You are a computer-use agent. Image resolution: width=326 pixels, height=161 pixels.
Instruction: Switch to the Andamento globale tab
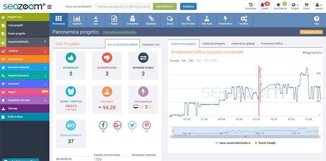click(243, 44)
